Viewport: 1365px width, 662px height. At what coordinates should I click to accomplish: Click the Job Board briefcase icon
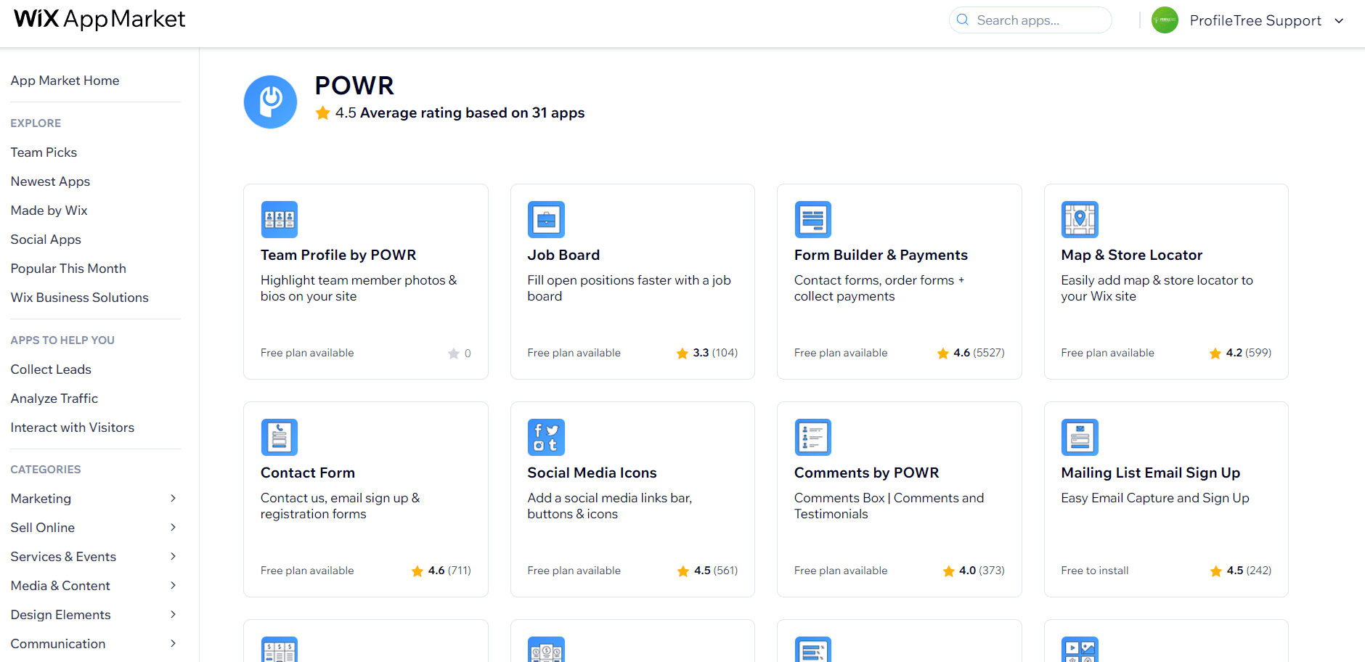click(x=546, y=219)
